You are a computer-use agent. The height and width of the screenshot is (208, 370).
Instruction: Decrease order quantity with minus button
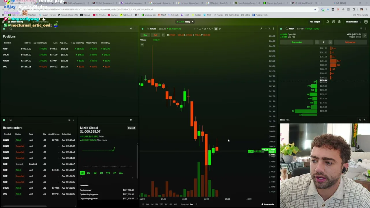pos(317,42)
